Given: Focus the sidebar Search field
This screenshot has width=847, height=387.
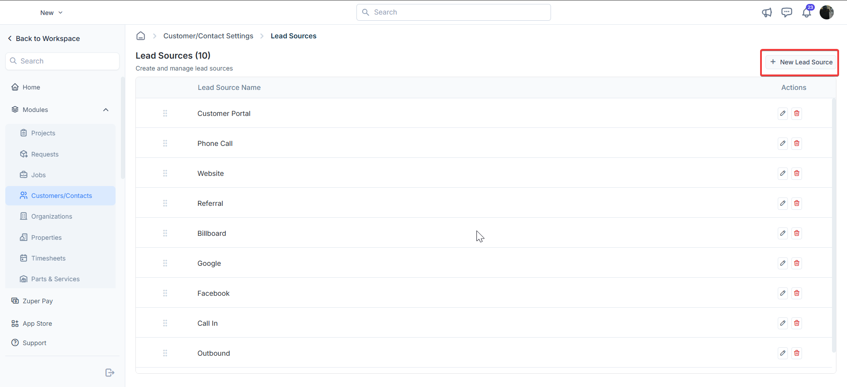Looking at the screenshot, I should point(62,61).
